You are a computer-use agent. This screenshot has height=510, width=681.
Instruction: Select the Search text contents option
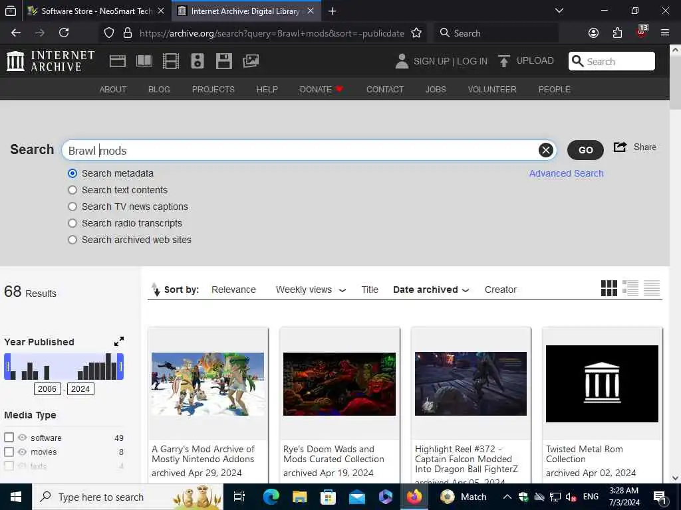pyautogui.click(x=72, y=190)
